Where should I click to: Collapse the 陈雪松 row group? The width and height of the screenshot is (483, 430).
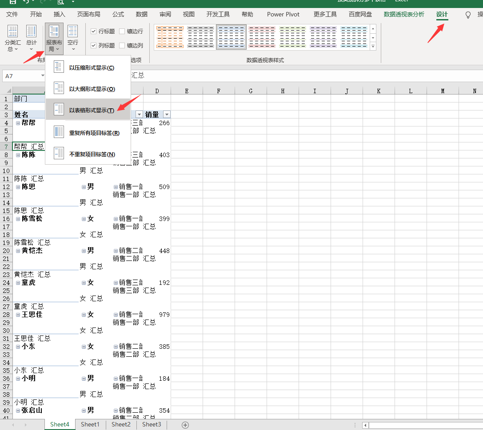click(x=18, y=219)
